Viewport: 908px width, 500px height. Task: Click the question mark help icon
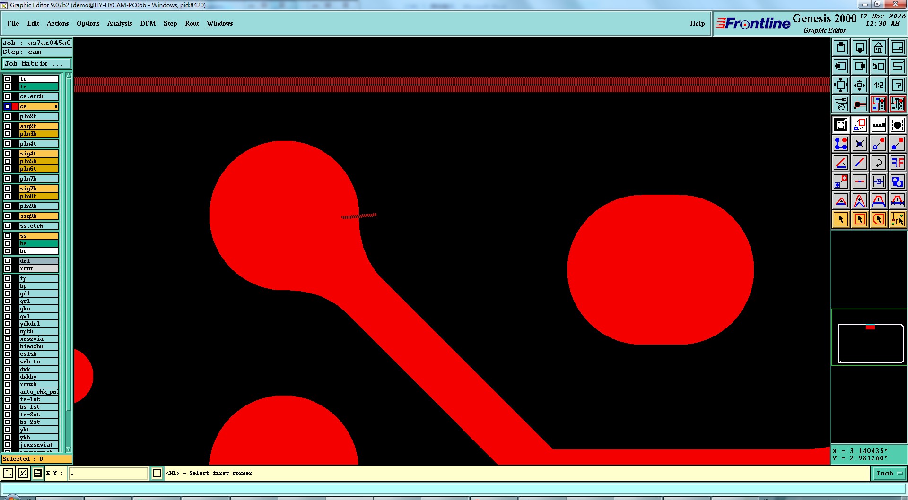[897, 85]
